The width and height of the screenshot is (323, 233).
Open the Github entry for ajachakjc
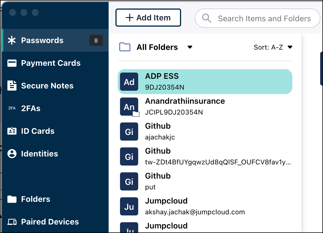click(205, 132)
